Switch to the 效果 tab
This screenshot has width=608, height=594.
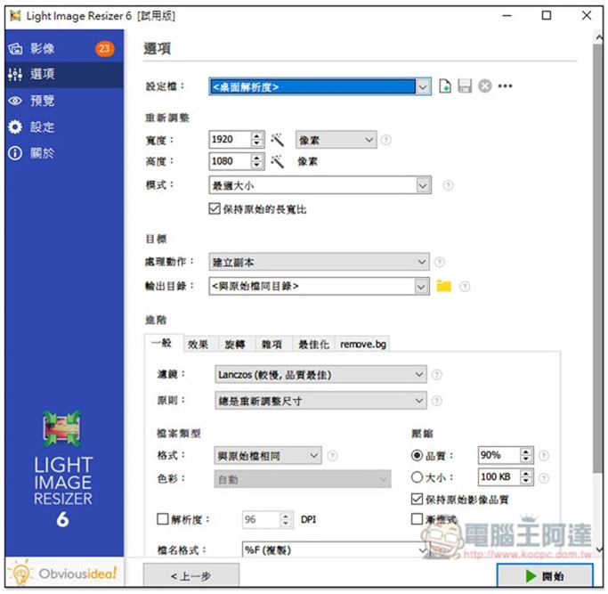(x=198, y=344)
